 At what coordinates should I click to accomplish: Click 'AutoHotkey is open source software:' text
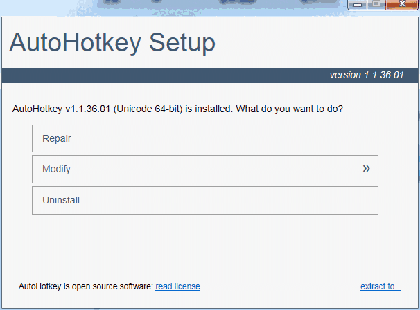point(86,286)
